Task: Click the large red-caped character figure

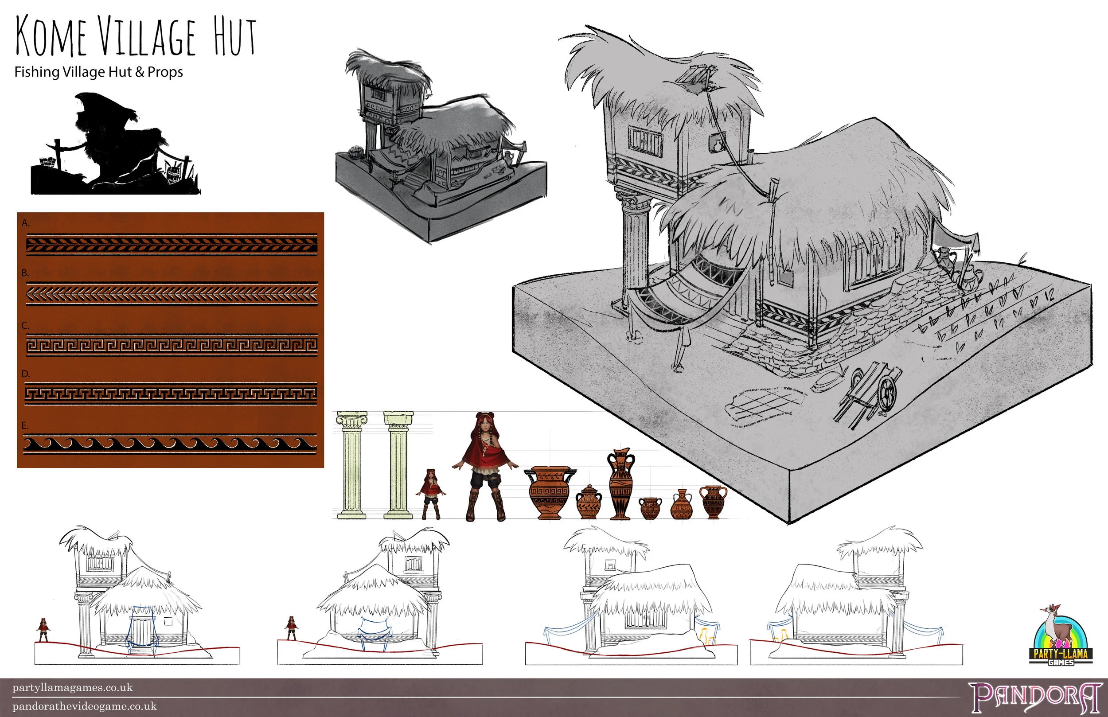Action: coord(486,466)
